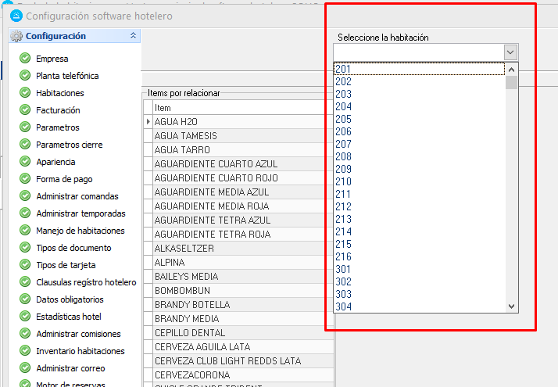The image size is (558, 387).
Task: Collapse the Configuración panel with double chevron
Action: click(x=133, y=36)
